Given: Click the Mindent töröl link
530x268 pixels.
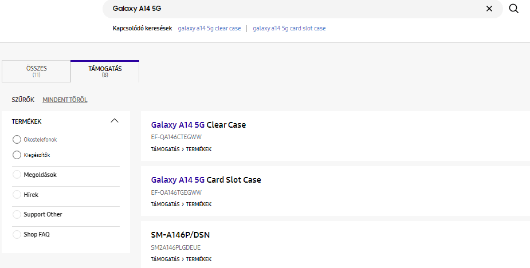Looking at the screenshot, I should click(65, 100).
